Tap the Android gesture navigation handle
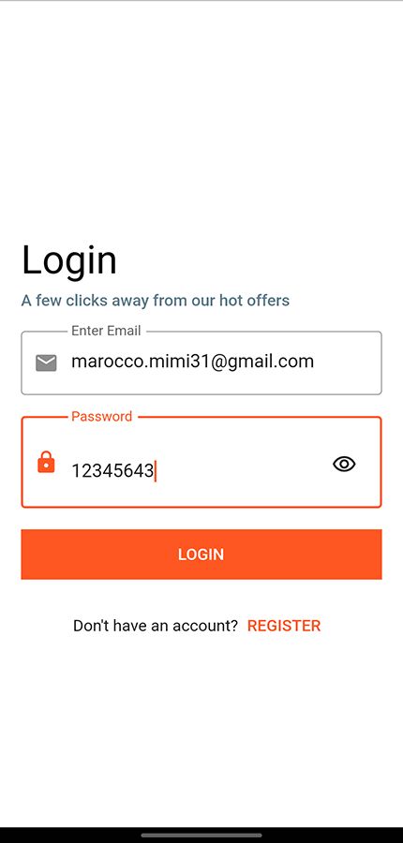Viewport: 403px width, 843px height. pyautogui.click(x=201, y=835)
